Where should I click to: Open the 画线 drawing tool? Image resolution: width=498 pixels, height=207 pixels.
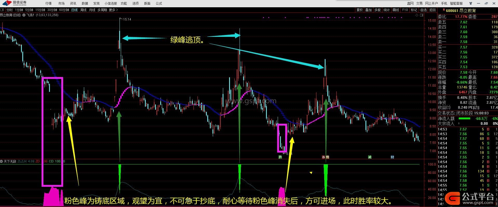396,10
